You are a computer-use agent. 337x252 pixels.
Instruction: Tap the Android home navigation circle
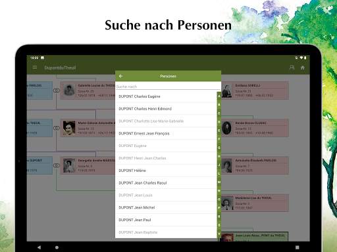[57, 247]
